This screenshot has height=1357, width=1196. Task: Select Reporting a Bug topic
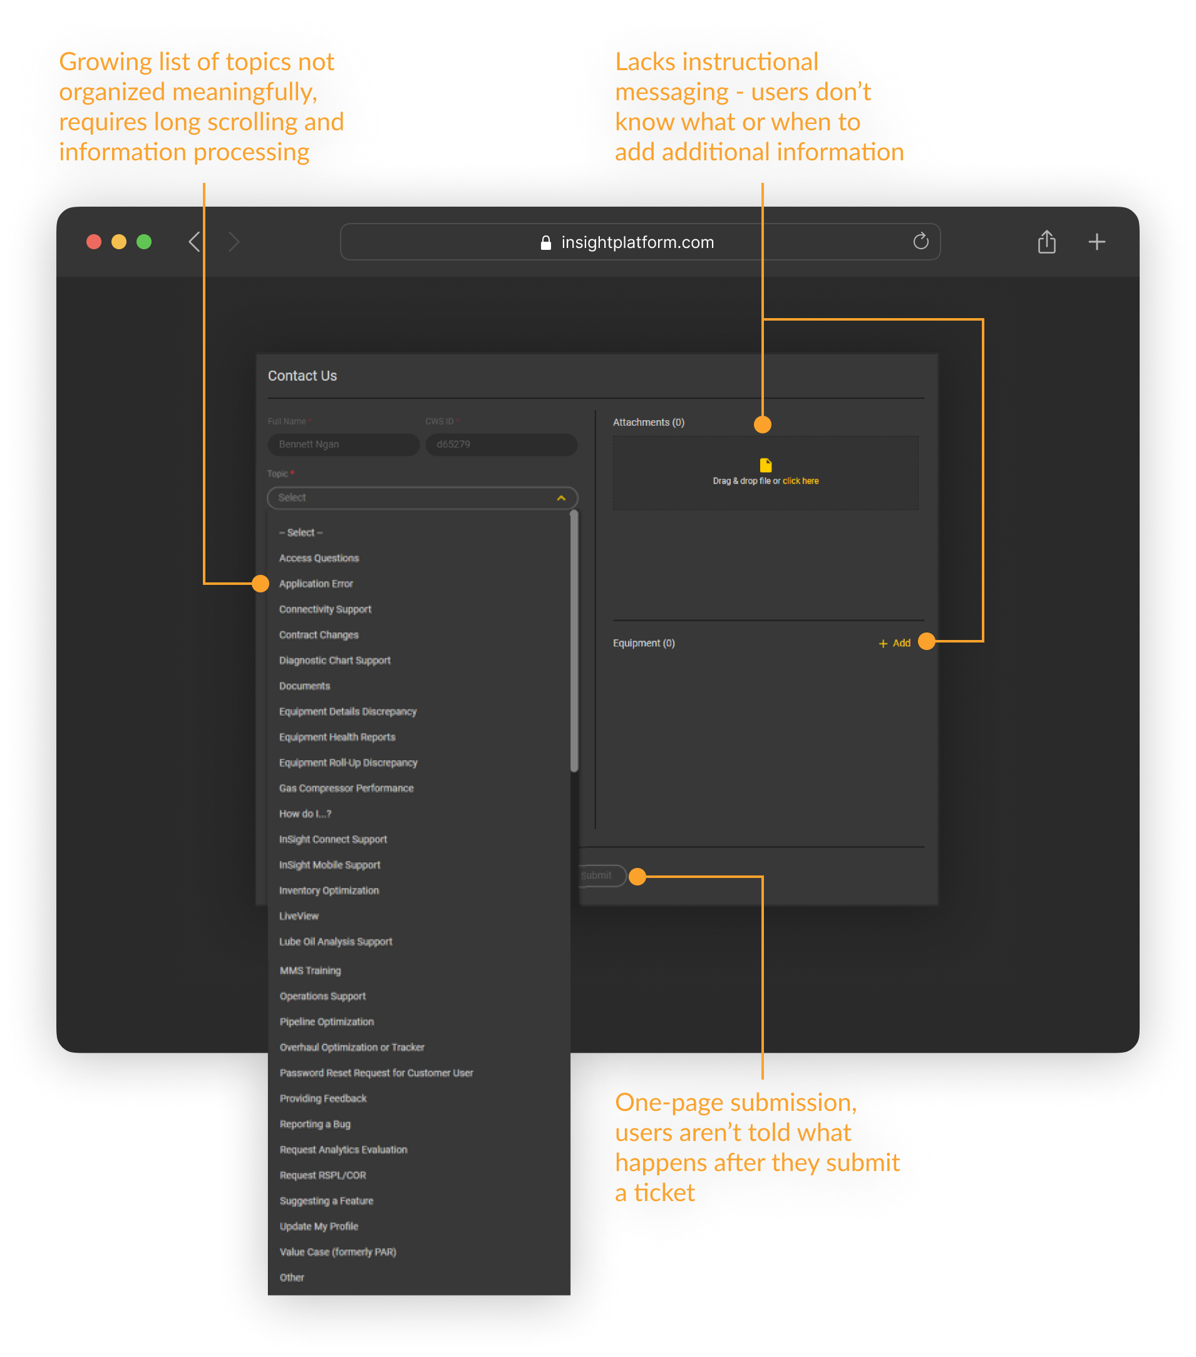coord(314,1124)
